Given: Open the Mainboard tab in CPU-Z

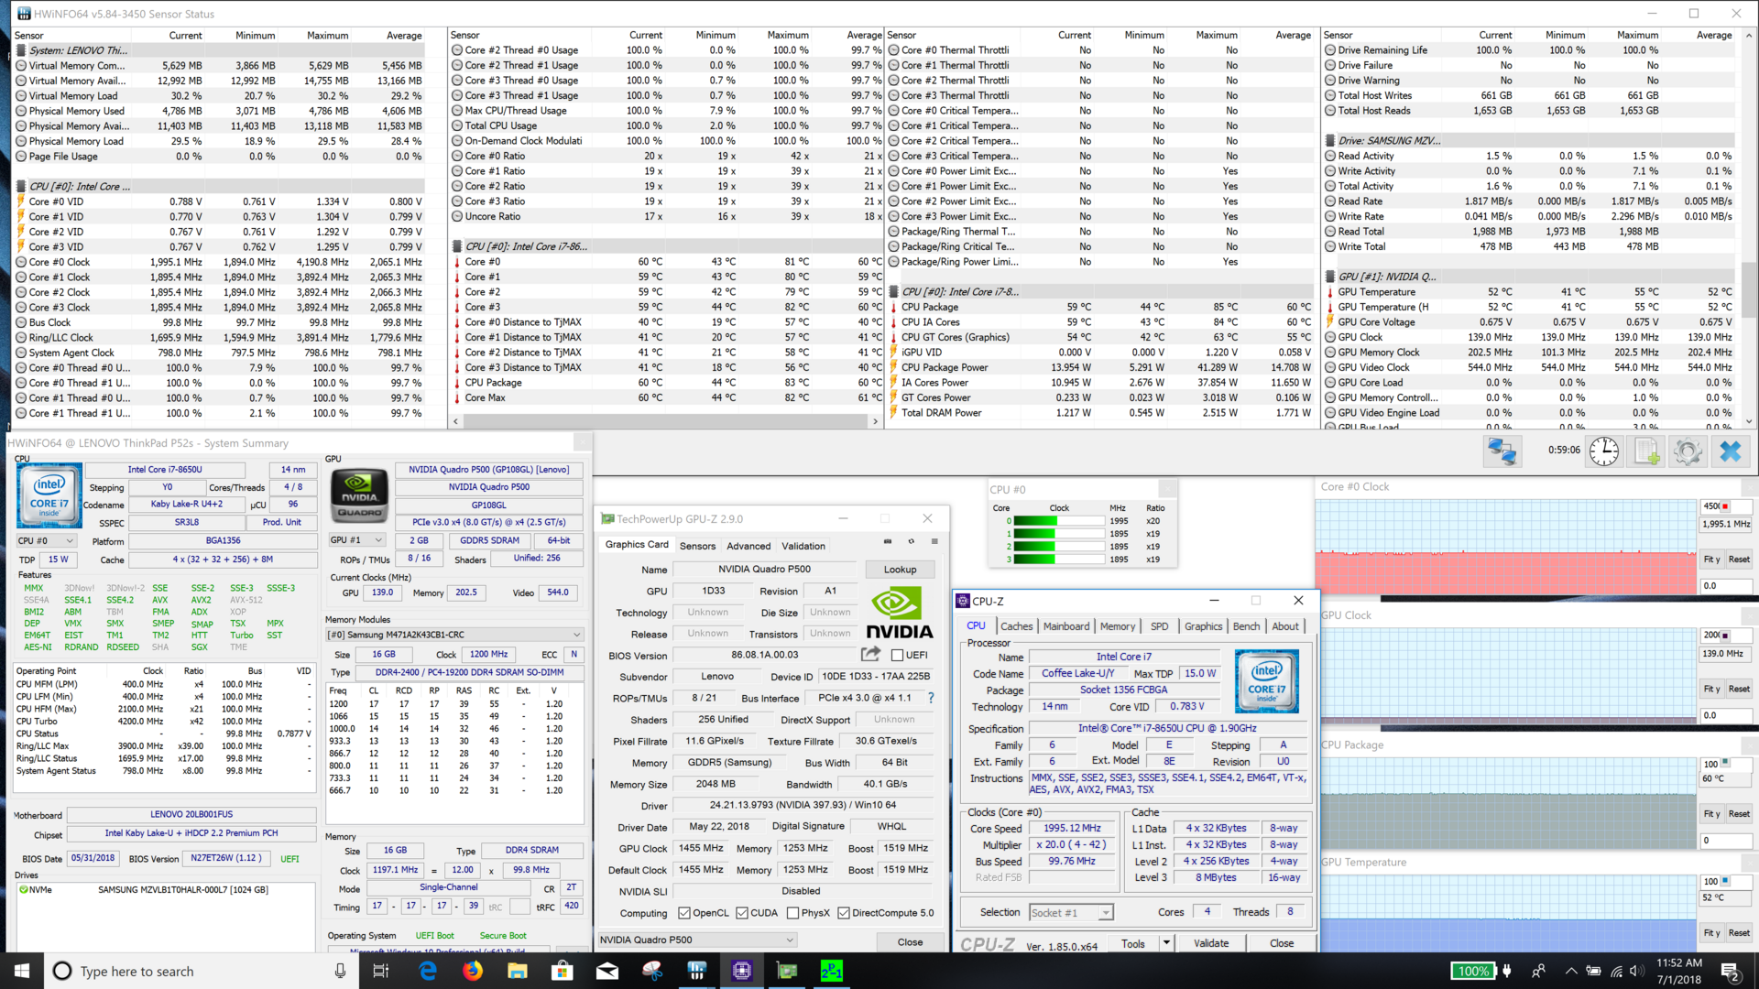Looking at the screenshot, I should pyautogui.click(x=1066, y=626).
